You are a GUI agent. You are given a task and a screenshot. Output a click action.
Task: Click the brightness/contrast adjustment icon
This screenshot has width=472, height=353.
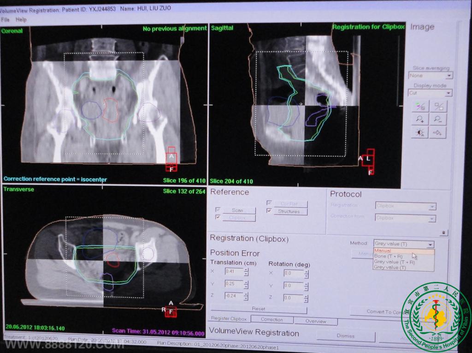click(420, 133)
